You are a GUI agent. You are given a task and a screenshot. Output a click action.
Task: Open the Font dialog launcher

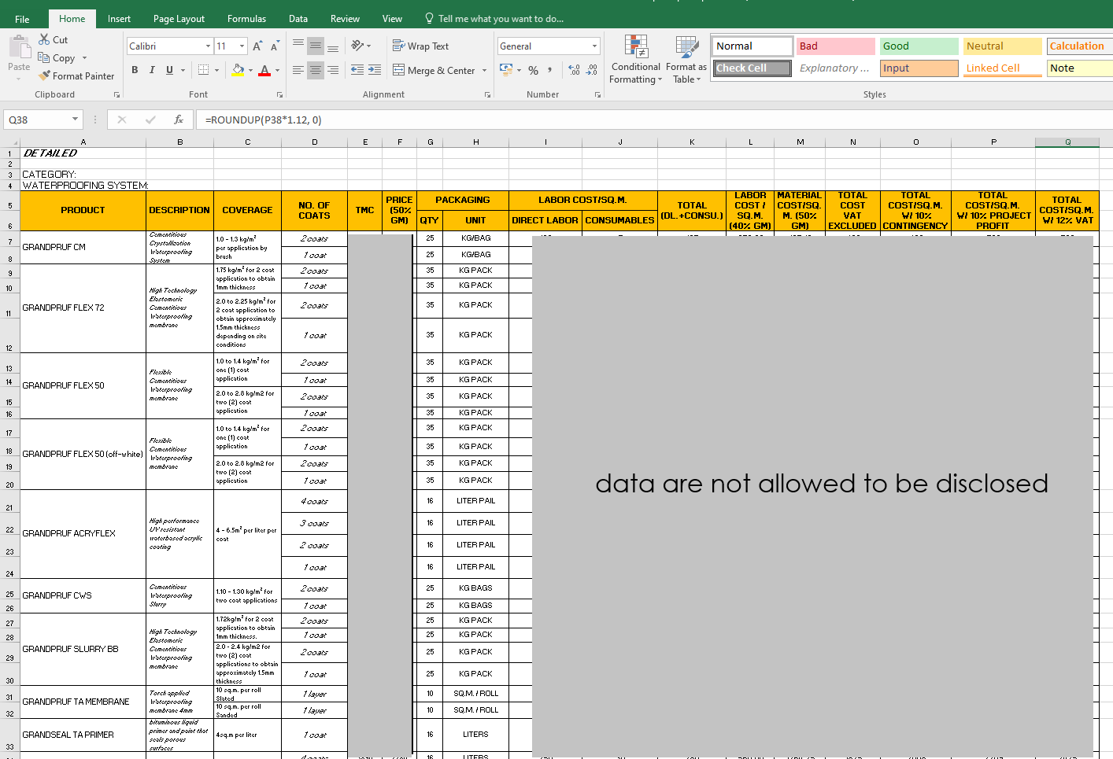pos(279,94)
